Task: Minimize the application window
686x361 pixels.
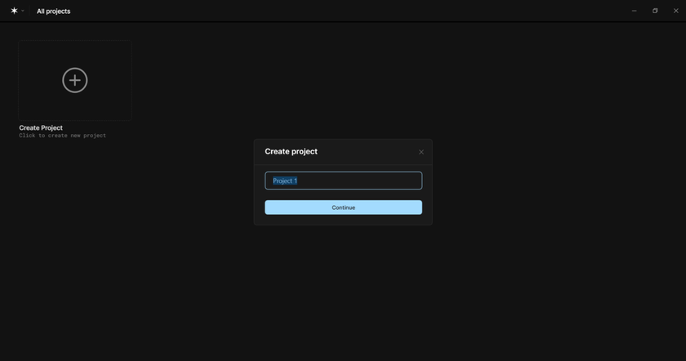Action: pos(634,11)
